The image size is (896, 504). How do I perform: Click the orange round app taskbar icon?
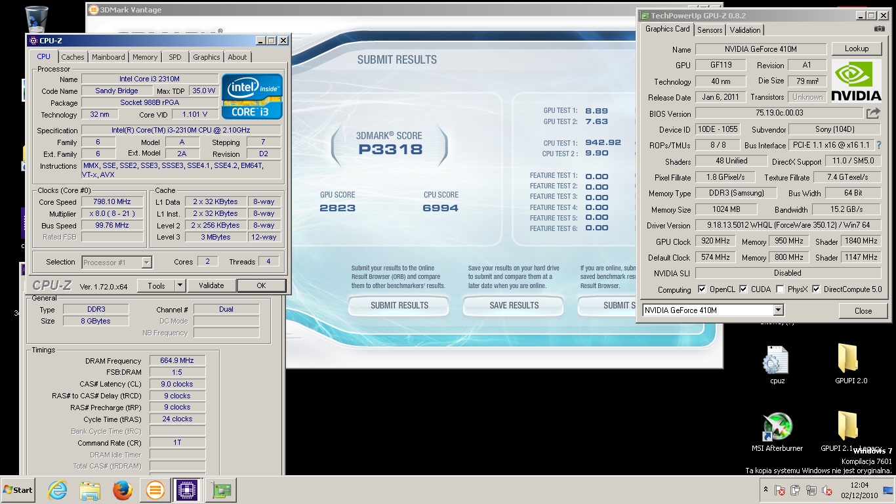(x=155, y=490)
